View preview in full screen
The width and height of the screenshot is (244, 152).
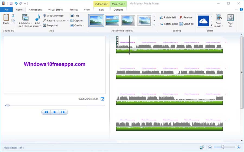[102, 99]
